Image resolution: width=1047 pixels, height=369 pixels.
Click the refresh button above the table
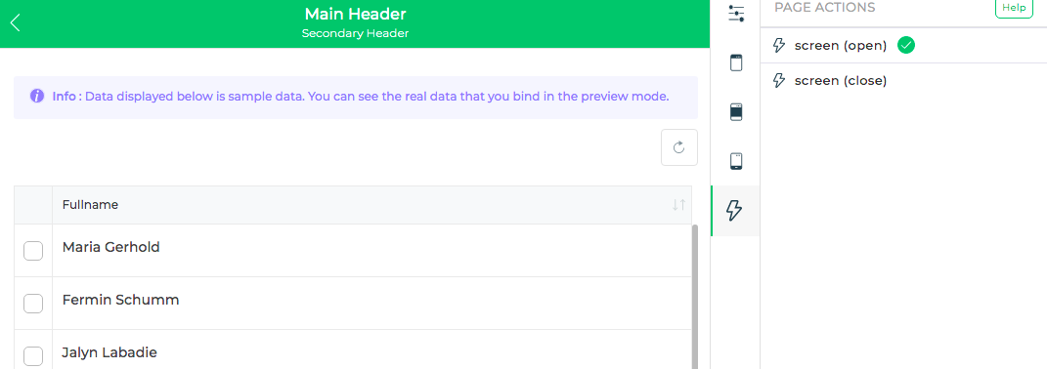(679, 147)
